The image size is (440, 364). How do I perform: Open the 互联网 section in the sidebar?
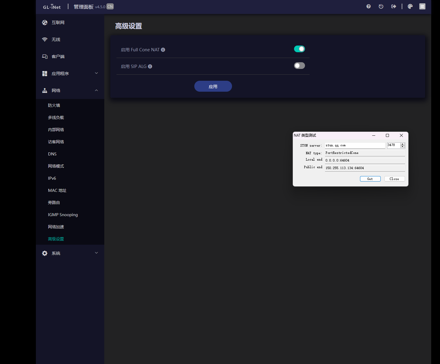[x=58, y=22]
